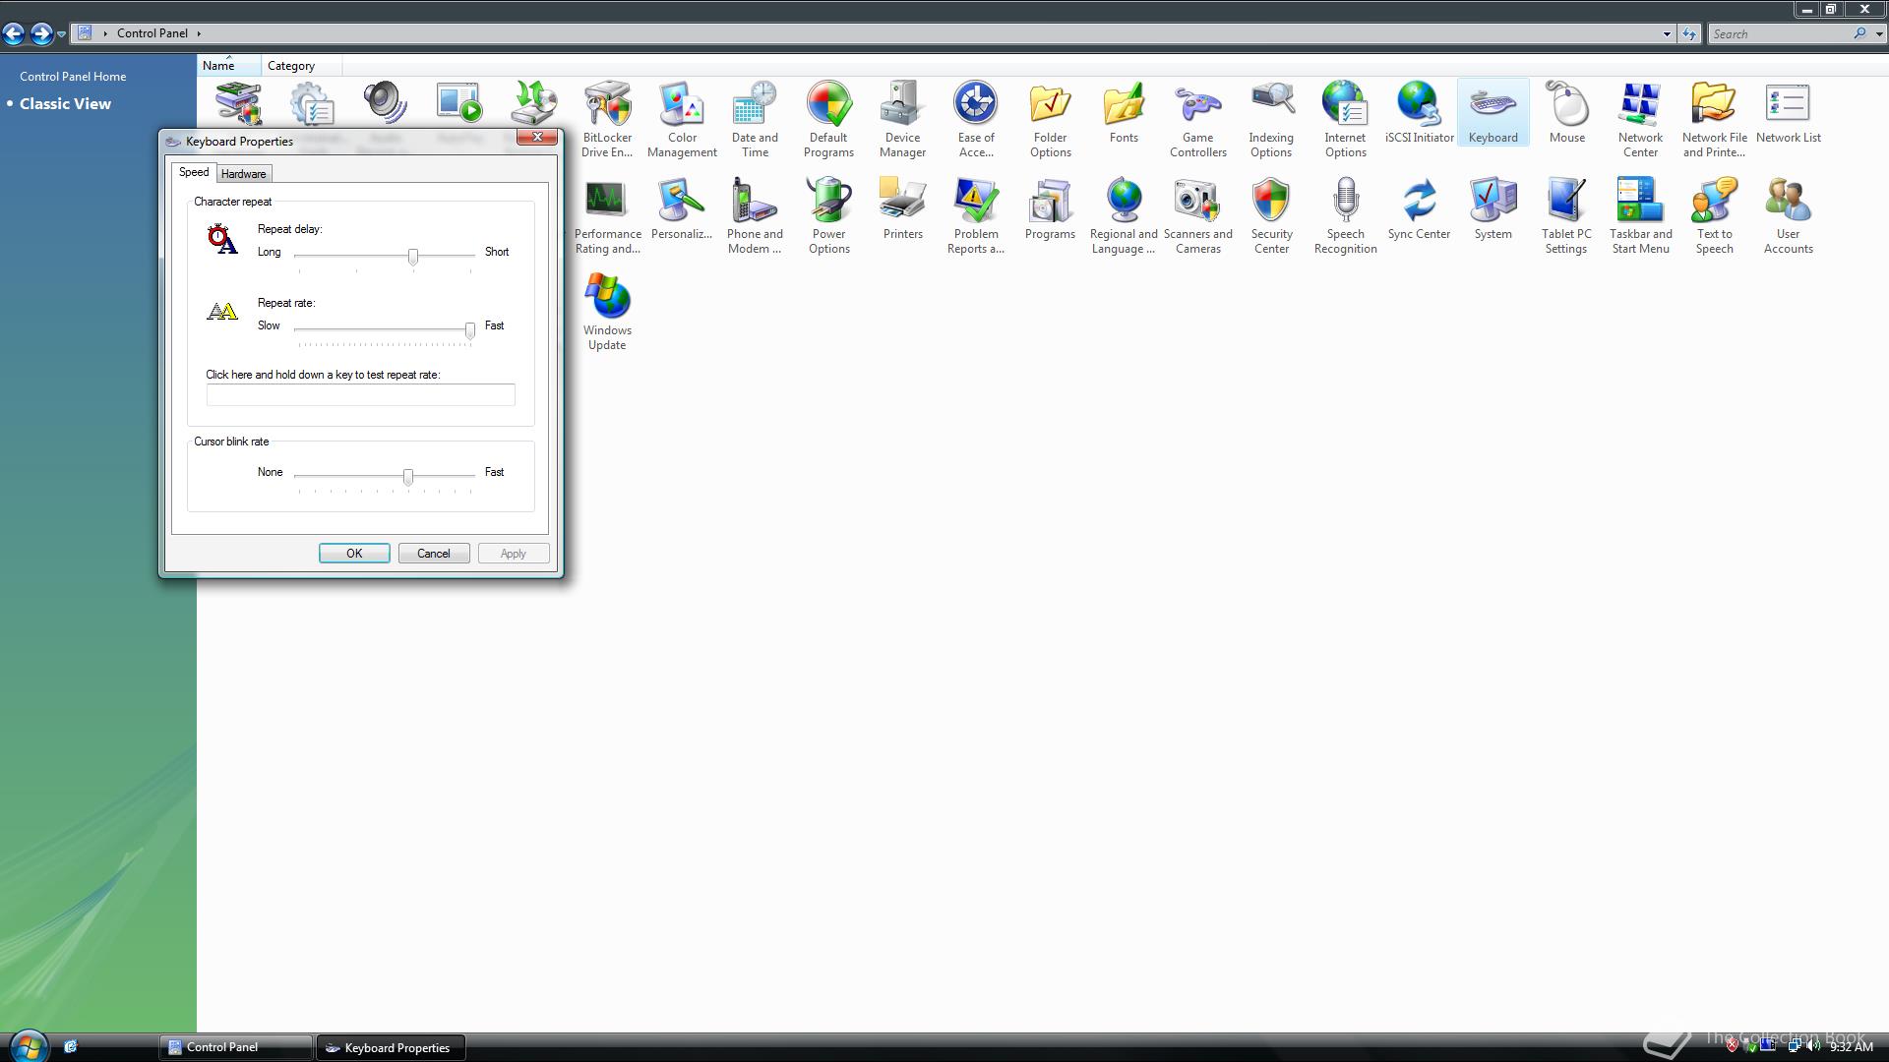Click the repeat rate test field
Viewport: 1889px width, 1062px height.
pos(360,395)
